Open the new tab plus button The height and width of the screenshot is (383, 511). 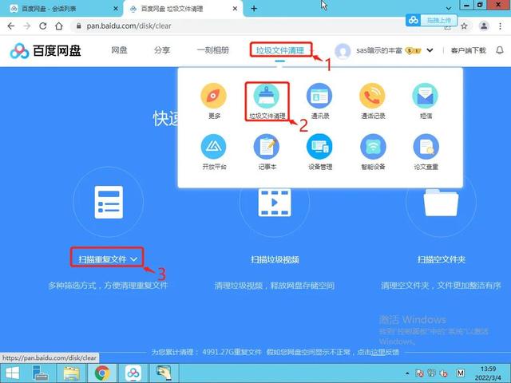point(254,9)
